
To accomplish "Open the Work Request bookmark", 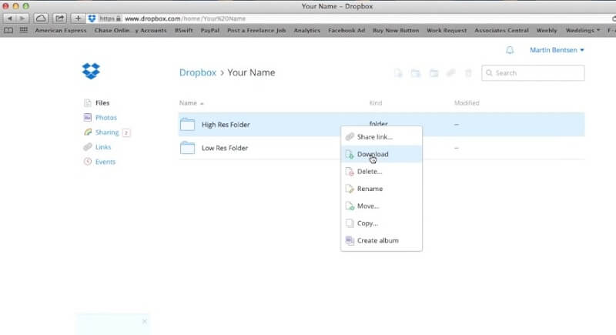I will point(447,30).
